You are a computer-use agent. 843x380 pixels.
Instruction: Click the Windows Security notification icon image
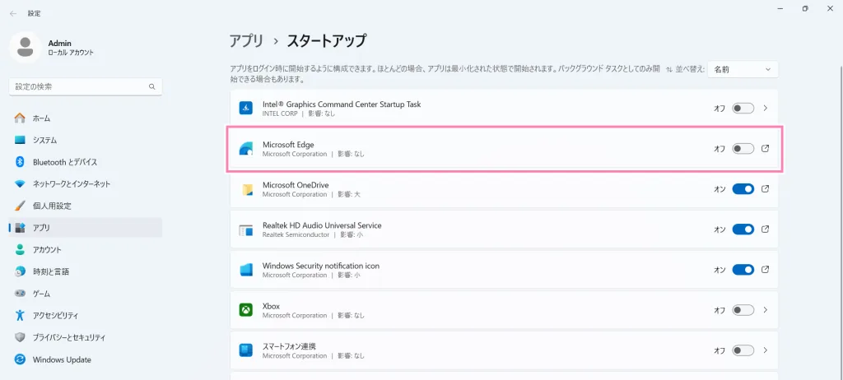pos(245,270)
